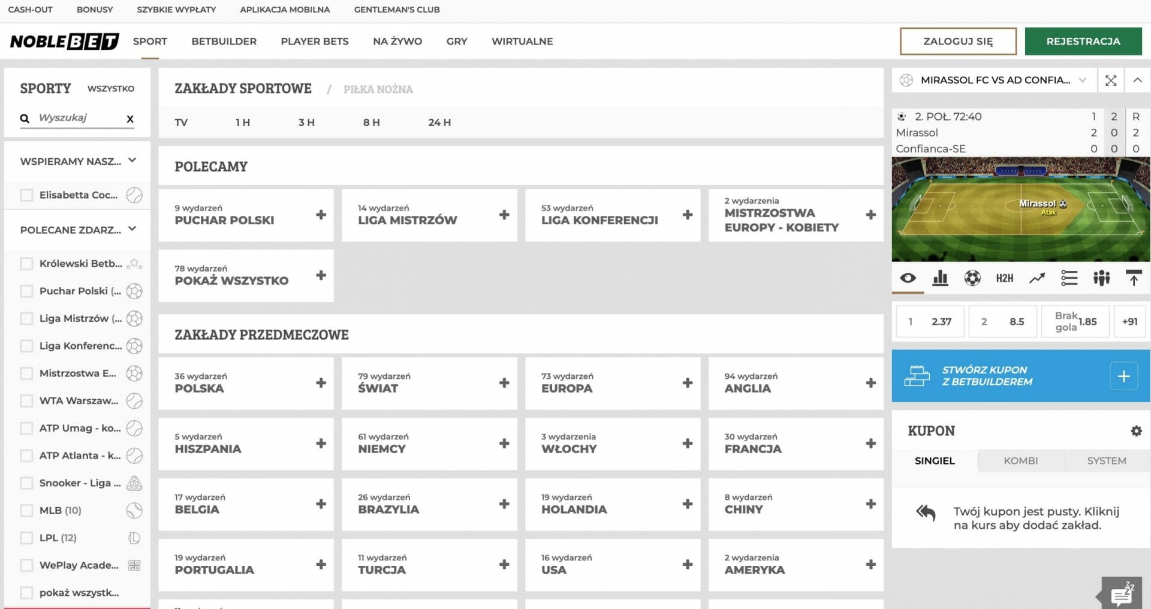
Task: Enable the MLB (10) checkbox
Action: [x=26, y=511]
